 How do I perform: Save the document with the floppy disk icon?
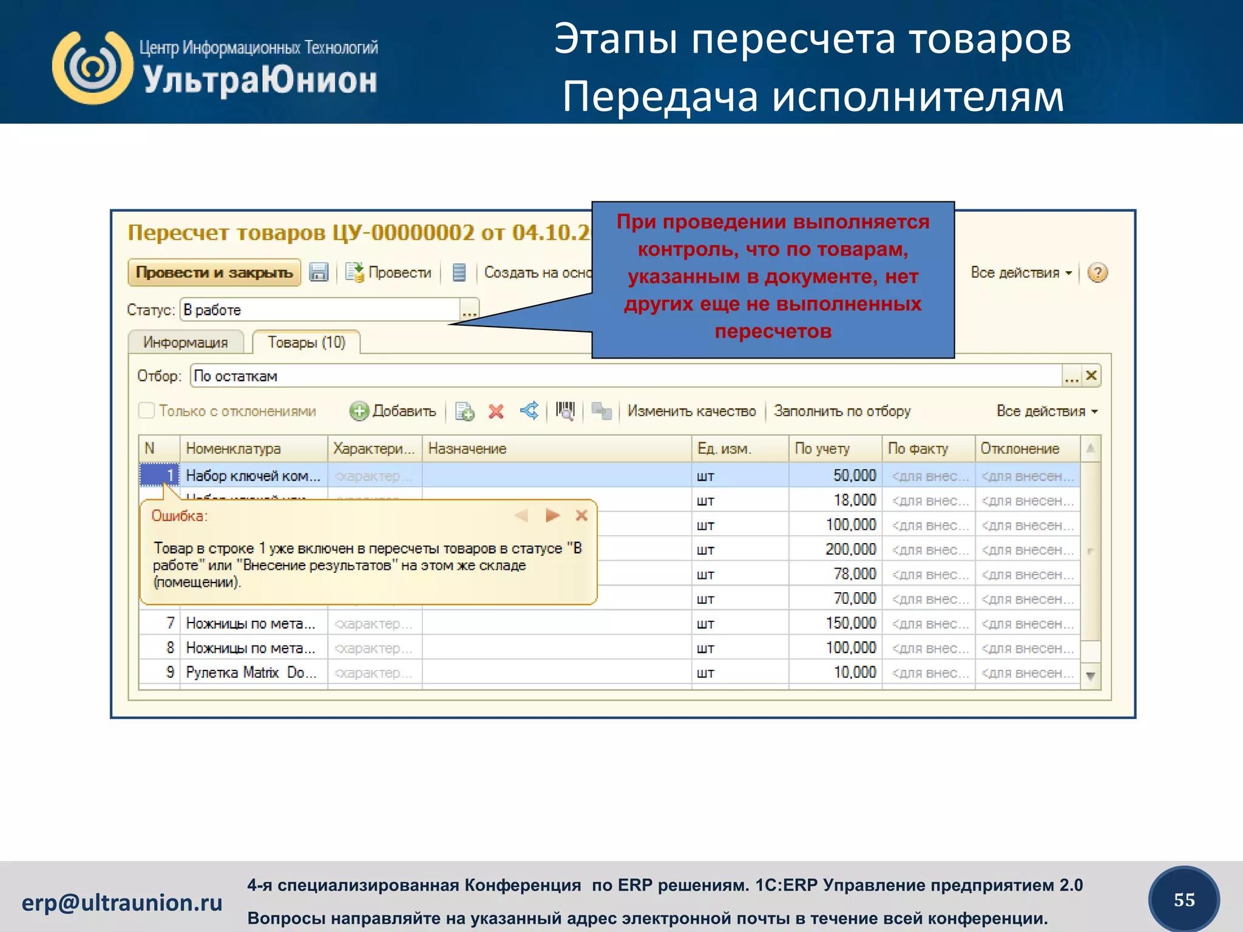319,272
